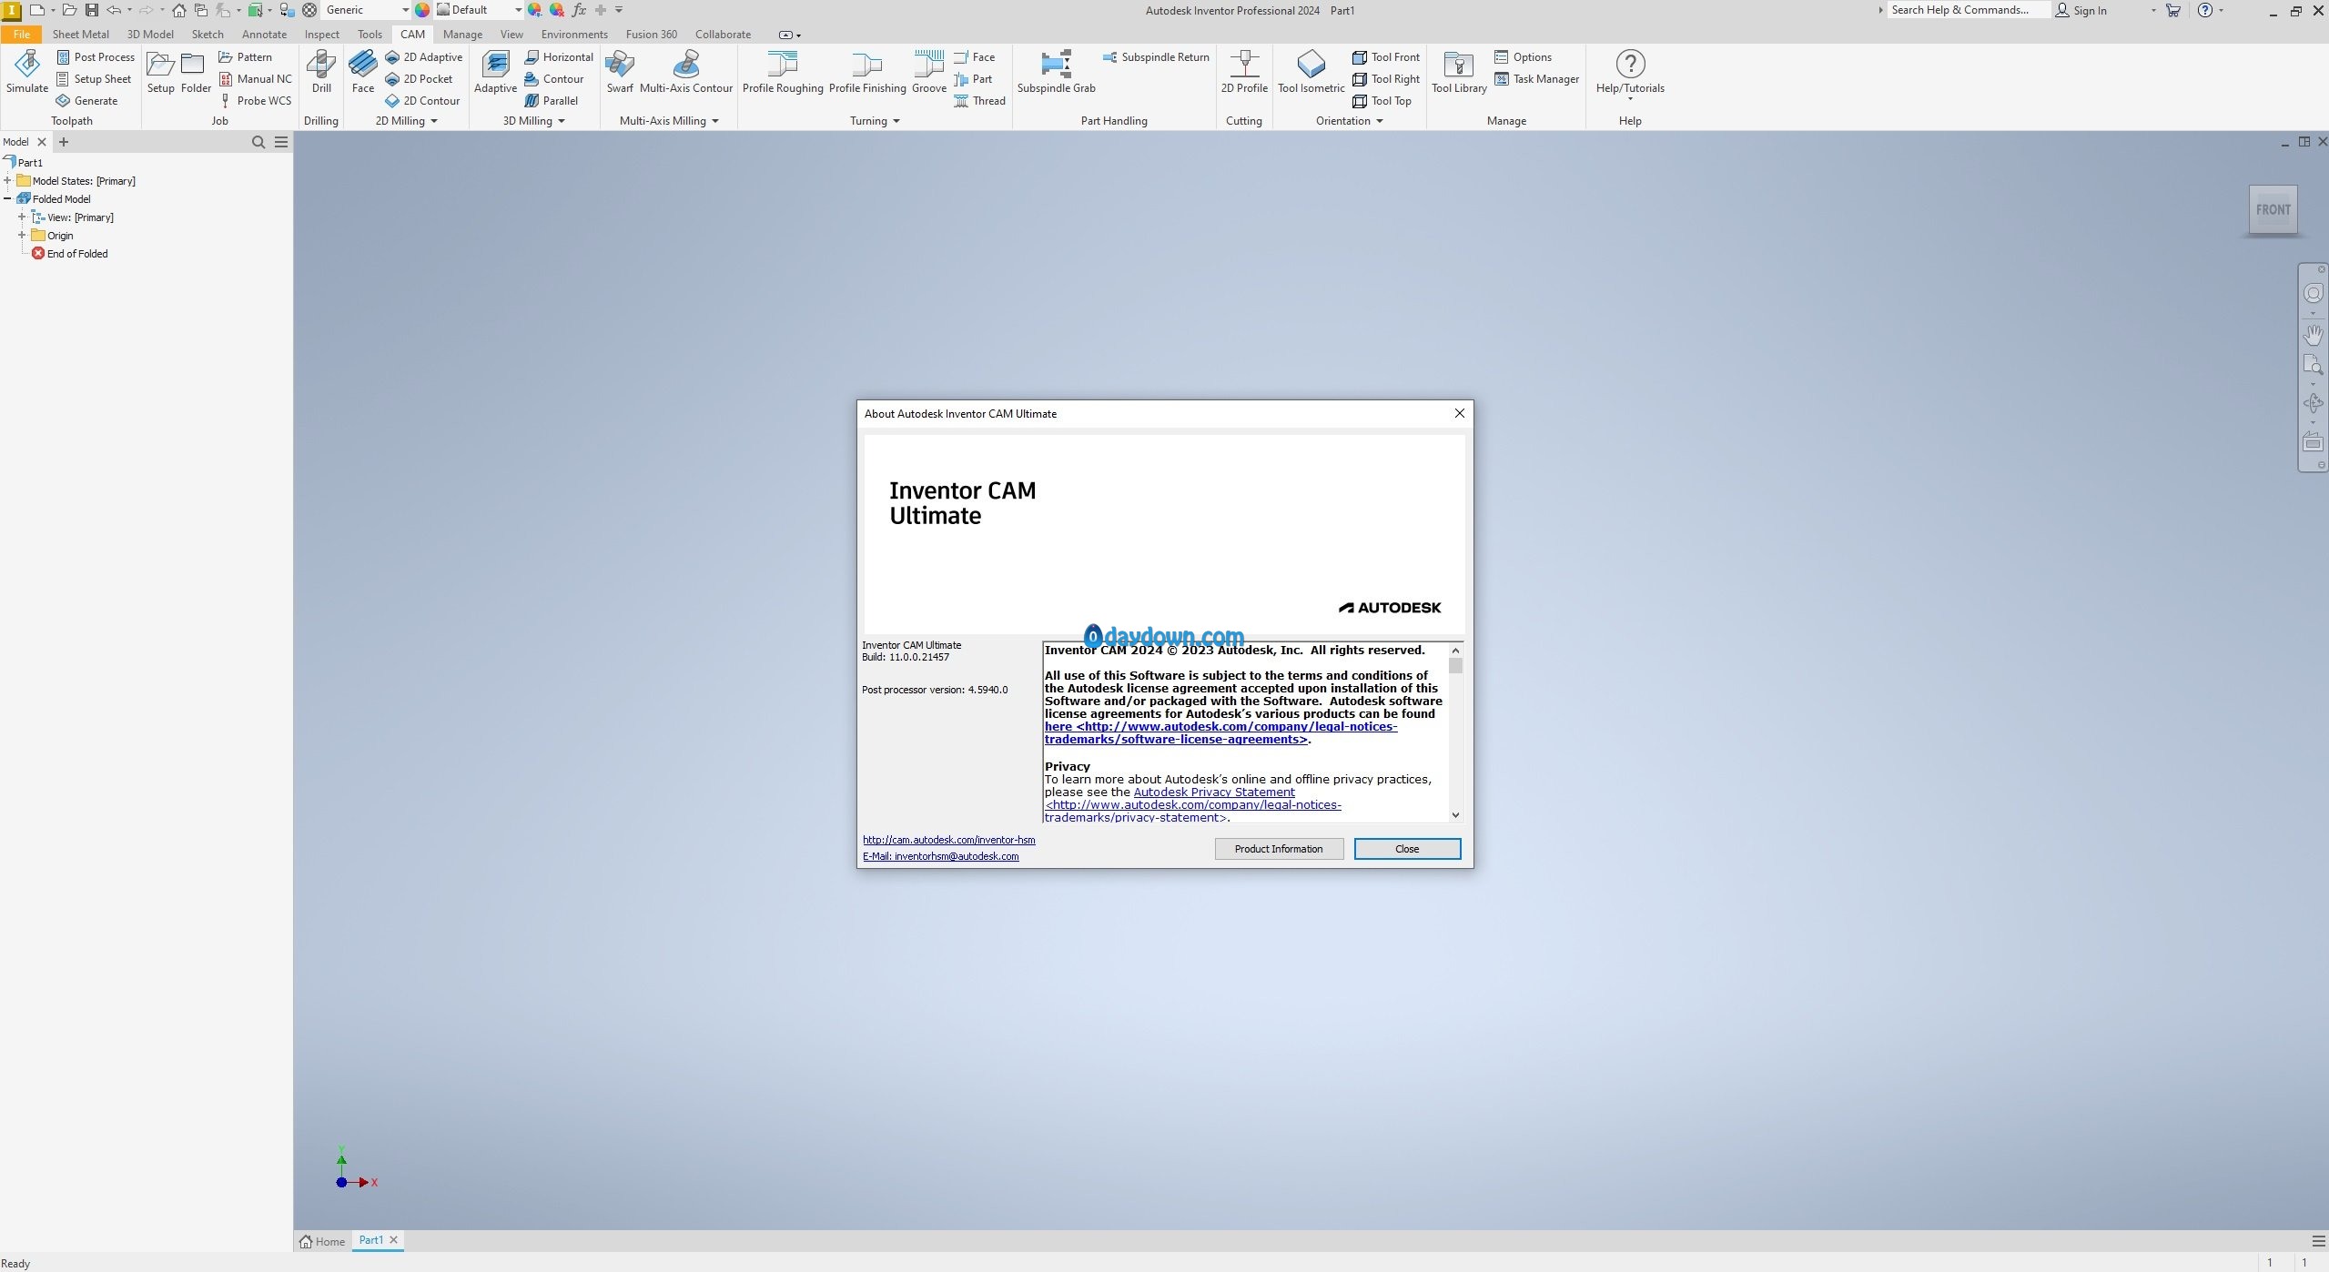This screenshot has height=1272, width=2329.
Task: Click Generate toolpath
Action: [87, 101]
